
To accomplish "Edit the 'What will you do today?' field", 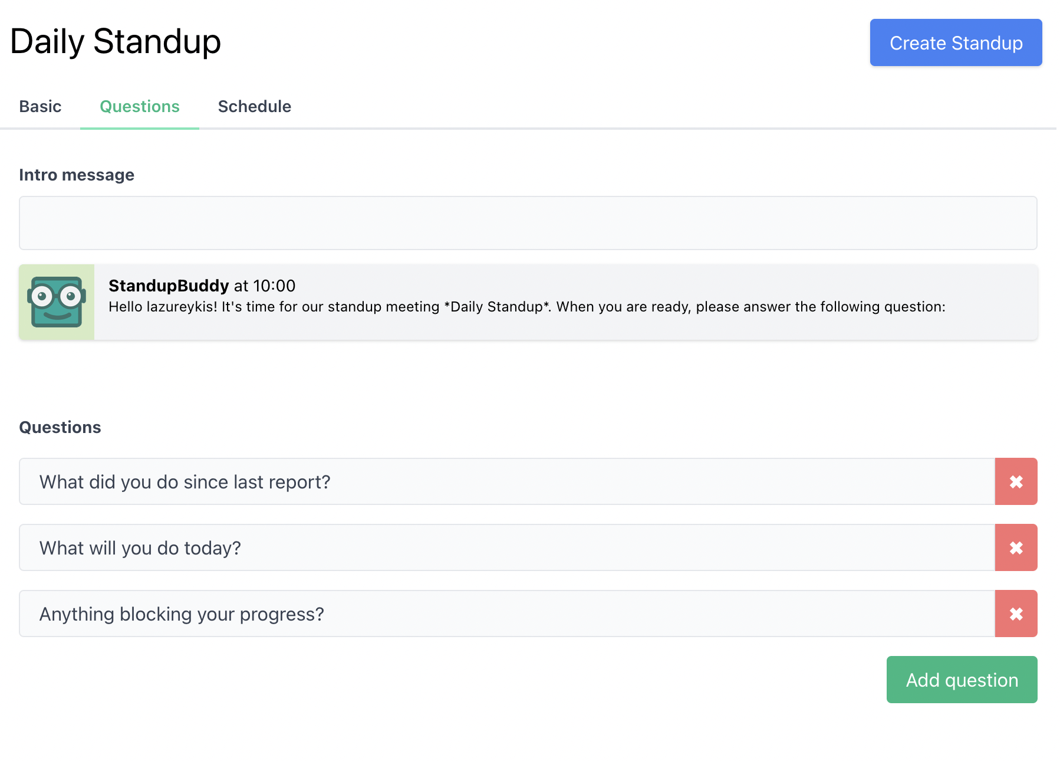I will tap(507, 547).
